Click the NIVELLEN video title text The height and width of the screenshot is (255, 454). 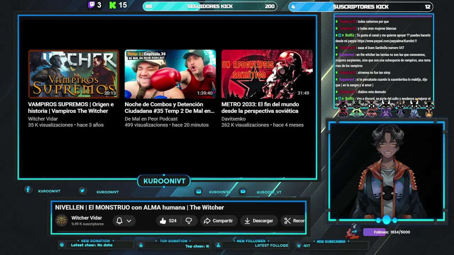[x=139, y=208]
